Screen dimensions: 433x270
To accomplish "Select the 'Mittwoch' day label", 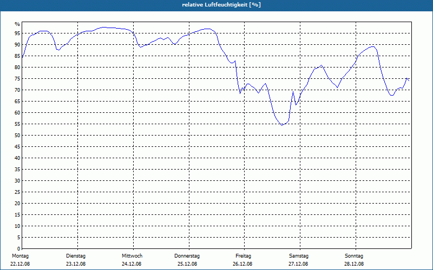I will tap(132, 256).
